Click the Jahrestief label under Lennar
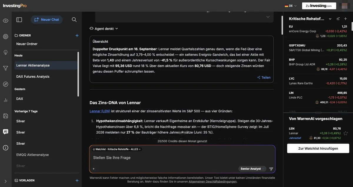Screen dimensions: 353x187 tap(295, 138)
